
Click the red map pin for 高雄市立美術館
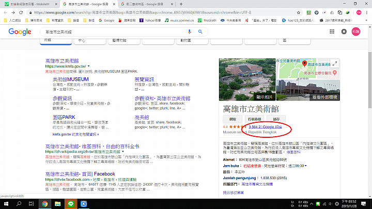[304, 64]
